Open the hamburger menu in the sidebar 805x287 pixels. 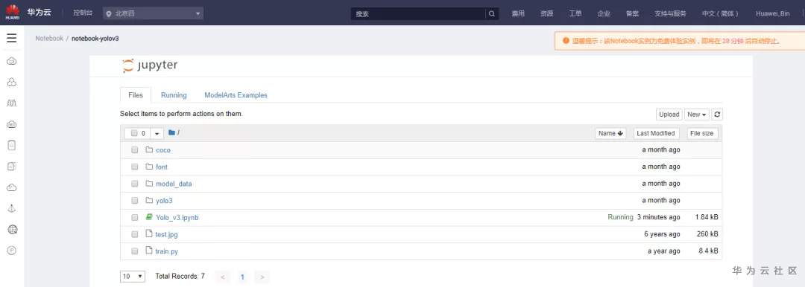(12, 38)
